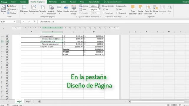Open the Tamaño paper size menu
Viewport: 189px width, 106px height.
click(x=43, y=9)
